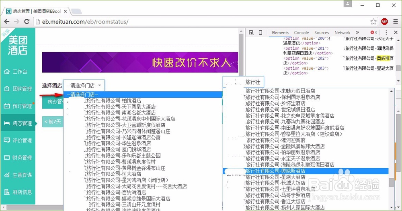Viewport: 402px width, 211px height.
Task: Open 生意参谋 in the sidebar
Action: point(18,175)
